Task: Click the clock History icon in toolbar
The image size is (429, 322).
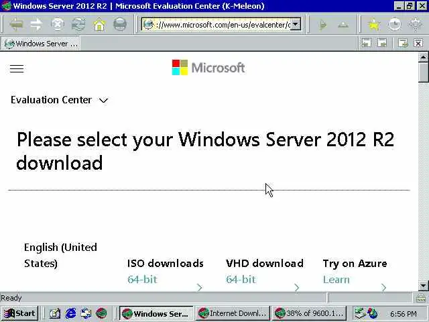Action: pos(395,25)
